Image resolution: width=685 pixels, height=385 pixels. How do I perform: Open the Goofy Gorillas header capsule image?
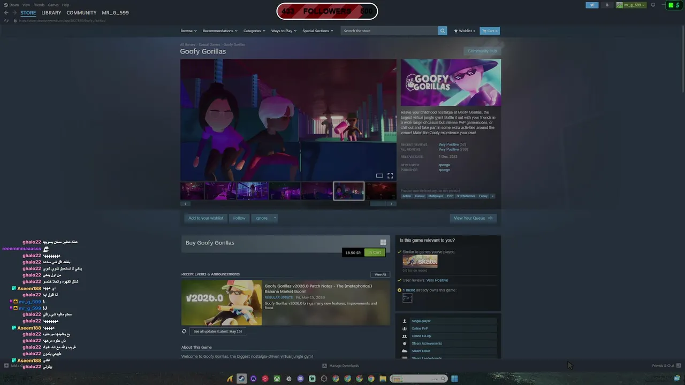451,83
